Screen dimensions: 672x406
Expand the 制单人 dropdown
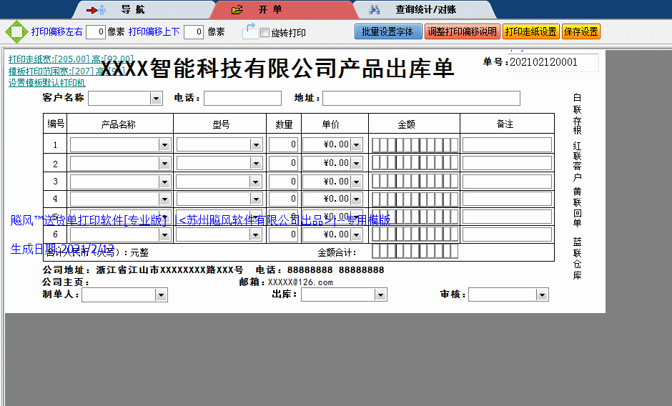161,295
